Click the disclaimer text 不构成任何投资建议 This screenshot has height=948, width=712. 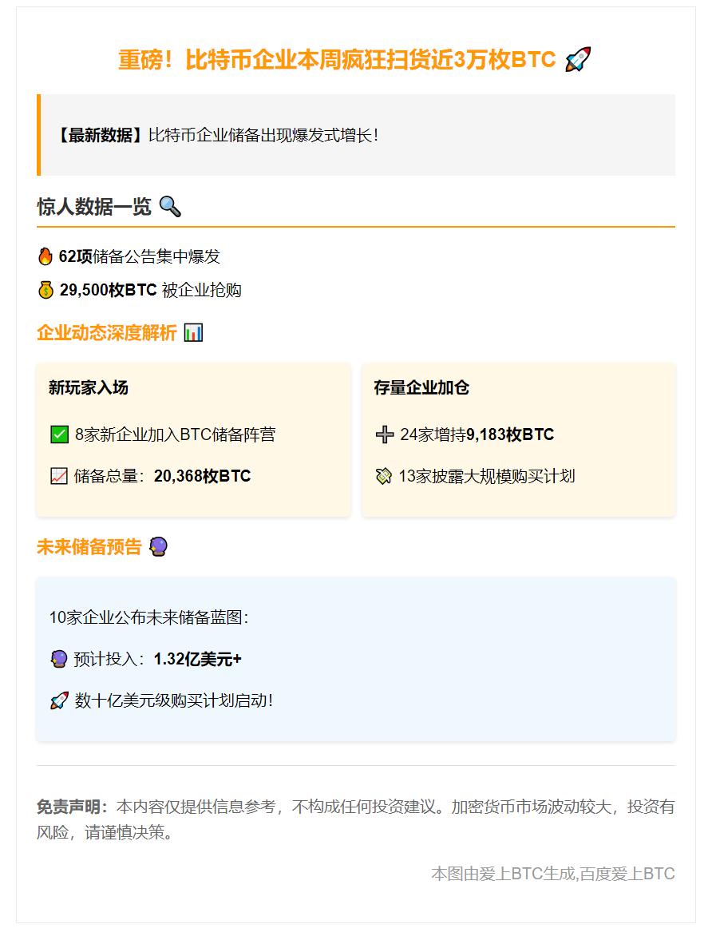pyautogui.click(x=364, y=807)
